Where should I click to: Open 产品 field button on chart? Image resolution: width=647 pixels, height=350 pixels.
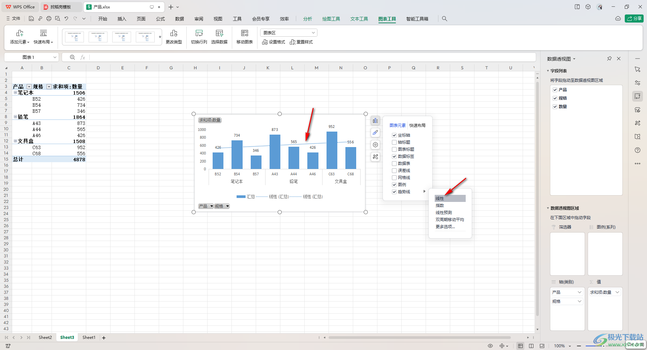[x=206, y=206]
